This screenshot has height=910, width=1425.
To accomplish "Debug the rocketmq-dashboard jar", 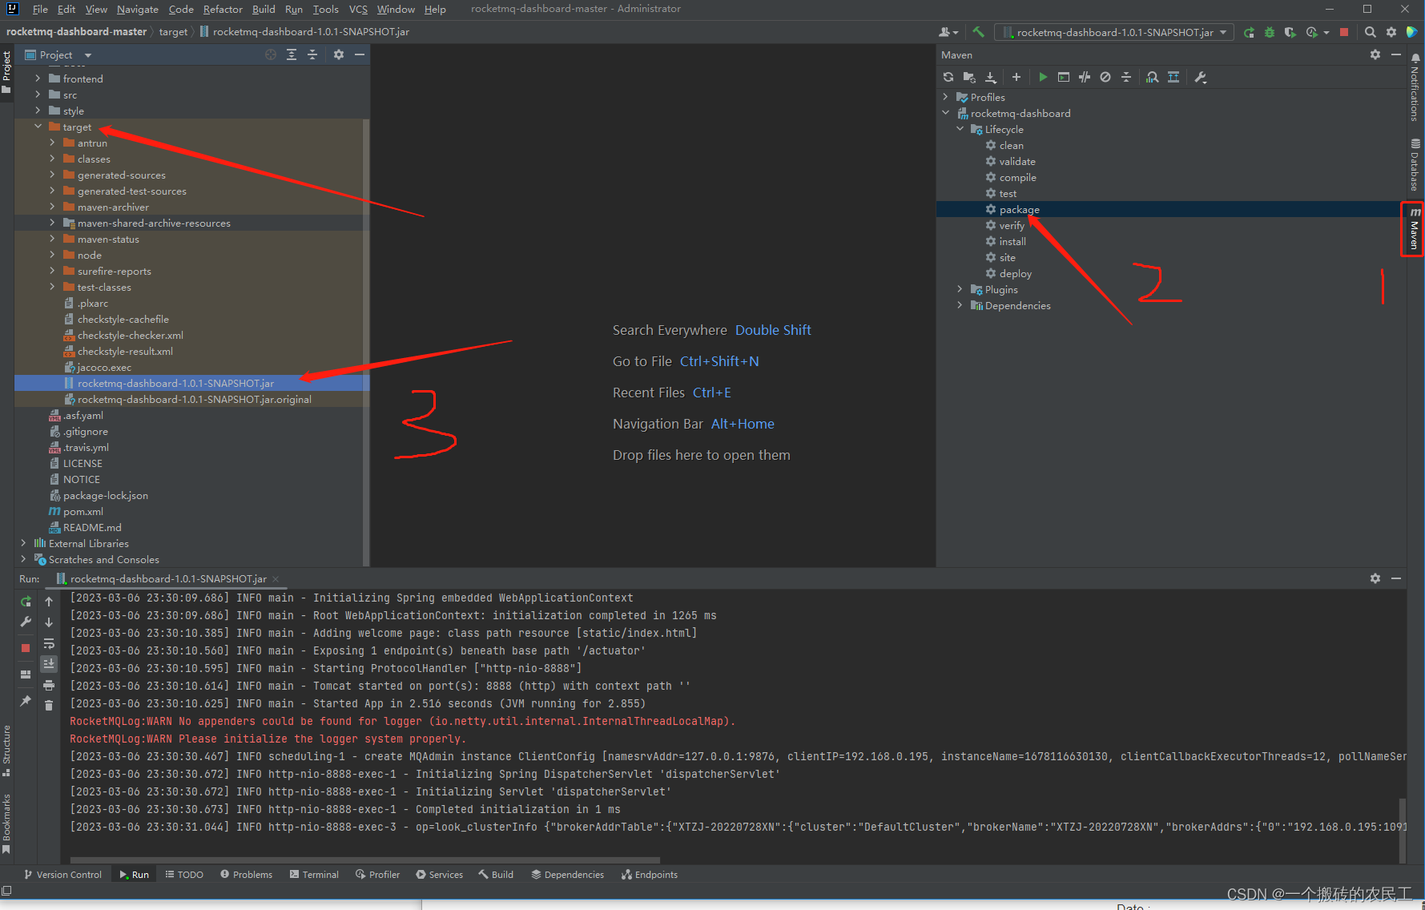I will pos(1270,32).
